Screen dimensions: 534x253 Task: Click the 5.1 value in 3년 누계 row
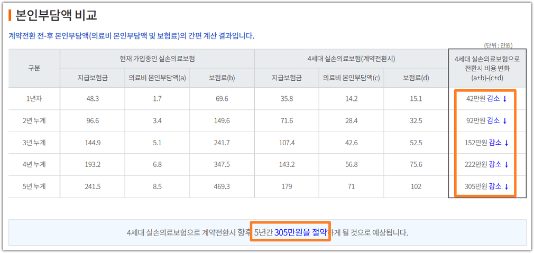(157, 143)
